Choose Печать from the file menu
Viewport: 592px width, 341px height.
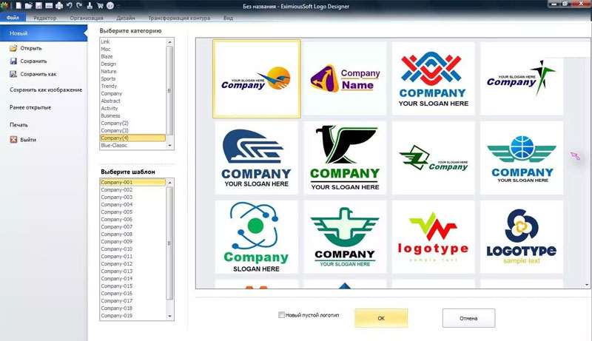[19, 125]
